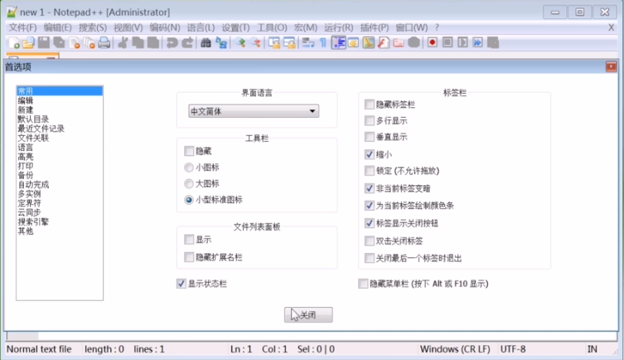Viewport: 624px width, 360px height.
Task: Enable the 双击关闭标签 checkbox
Action: (370, 241)
